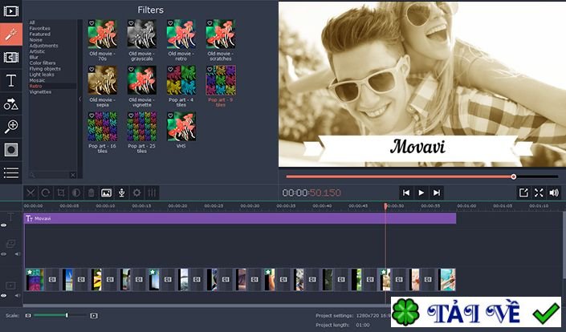Enter fullscreen preview mode
This screenshot has height=332, width=566.
click(x=539, y=192)
